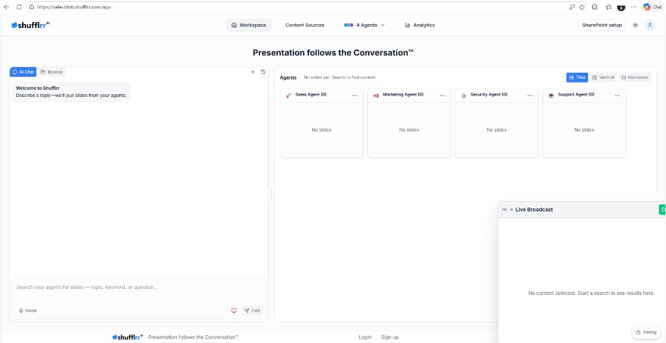The width and height of the screenshot is (666, 343).
Task: Start a new chat with the plus icon
Action: [253, 72]
